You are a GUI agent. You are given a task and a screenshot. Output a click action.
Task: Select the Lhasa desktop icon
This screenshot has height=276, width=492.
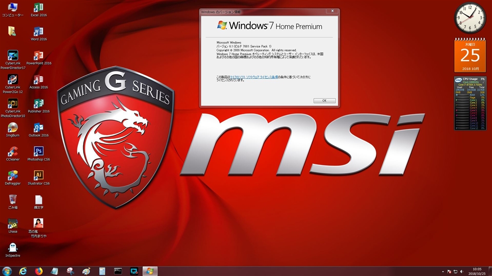point(13,226)
